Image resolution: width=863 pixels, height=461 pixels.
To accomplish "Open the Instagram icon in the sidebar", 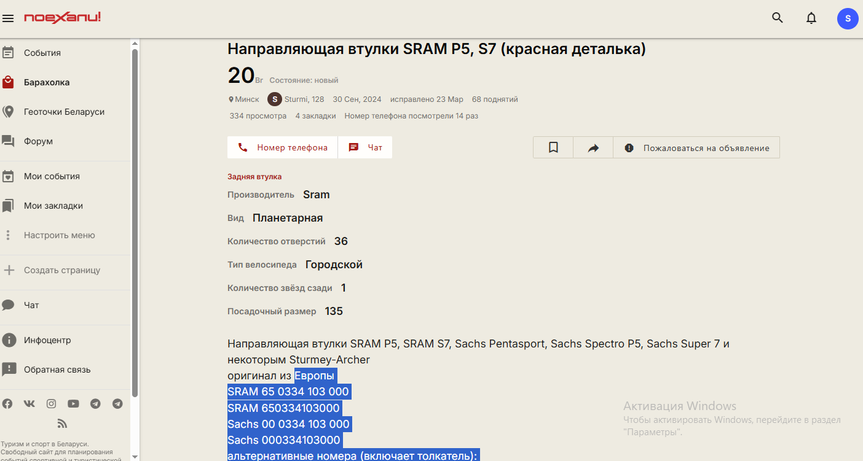I will pyautogui.click(x=51, y=403).
